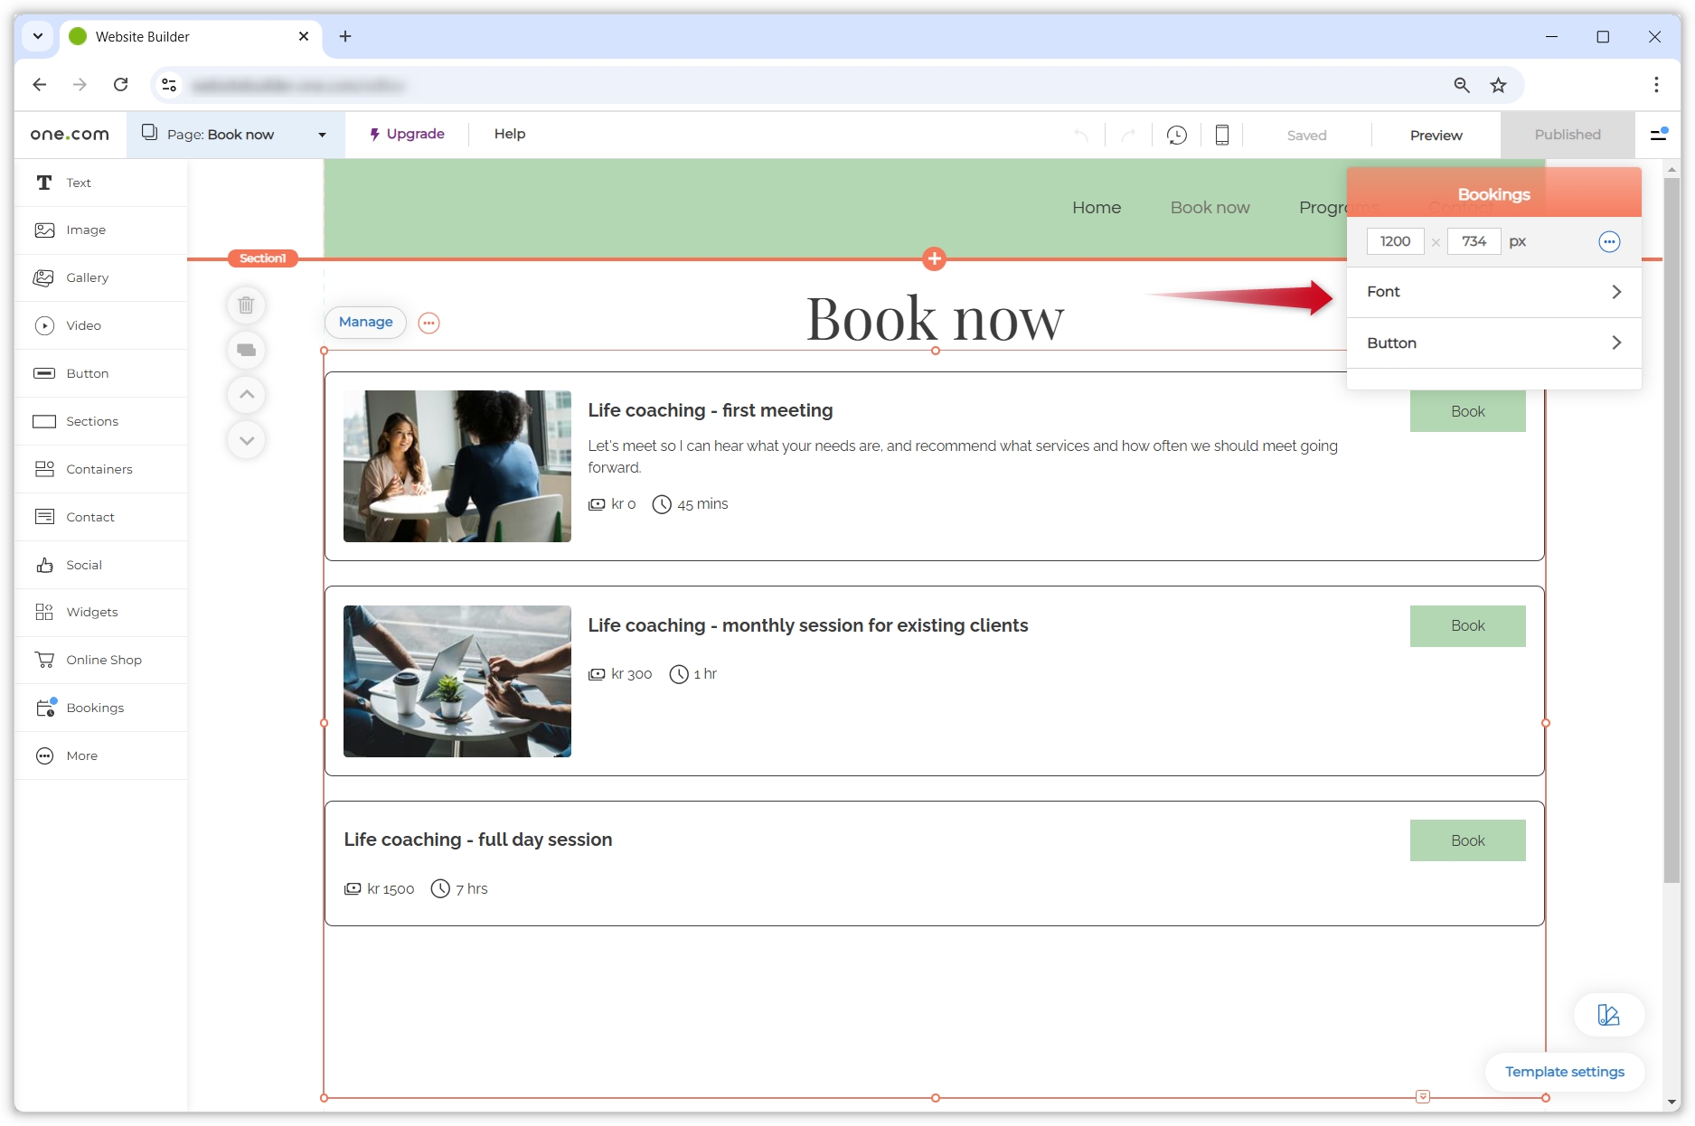Expand the Font settings row
The width and height of the screenshot is (1695, 1126).
click(x=1493, y=291)
